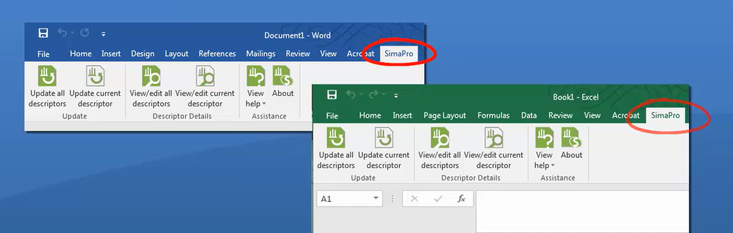This screenshot has height=233, width=733.
Task: Click Update all descriptors icon in Word
Action: 47,77
